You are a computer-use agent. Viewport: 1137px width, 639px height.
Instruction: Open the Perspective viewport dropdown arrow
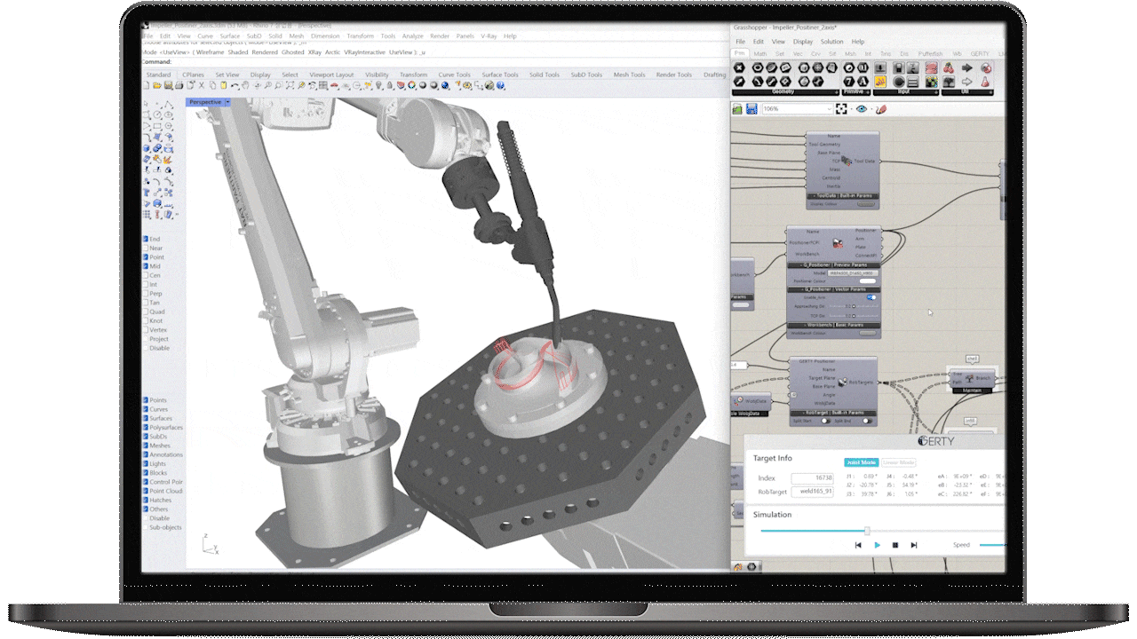pyautogui.click(x=227, y=102)
